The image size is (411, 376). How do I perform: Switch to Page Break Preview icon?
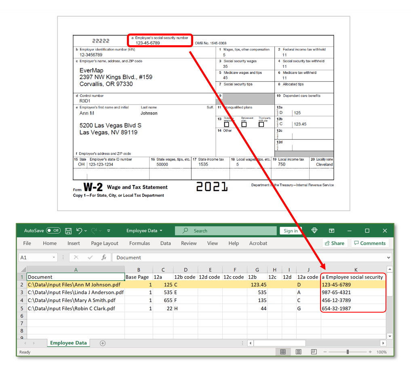click(x=314, y=352)
